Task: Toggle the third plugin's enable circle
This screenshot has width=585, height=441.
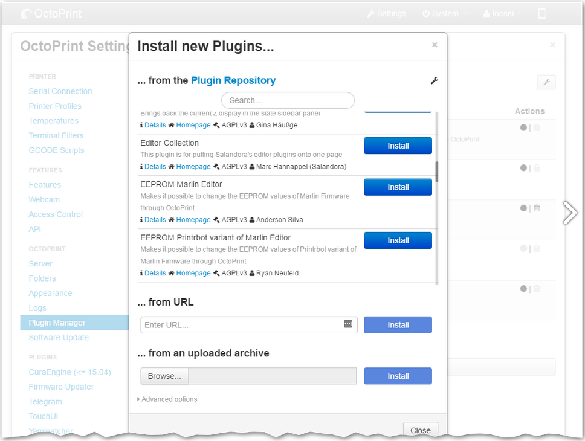Action: [523, 208]
